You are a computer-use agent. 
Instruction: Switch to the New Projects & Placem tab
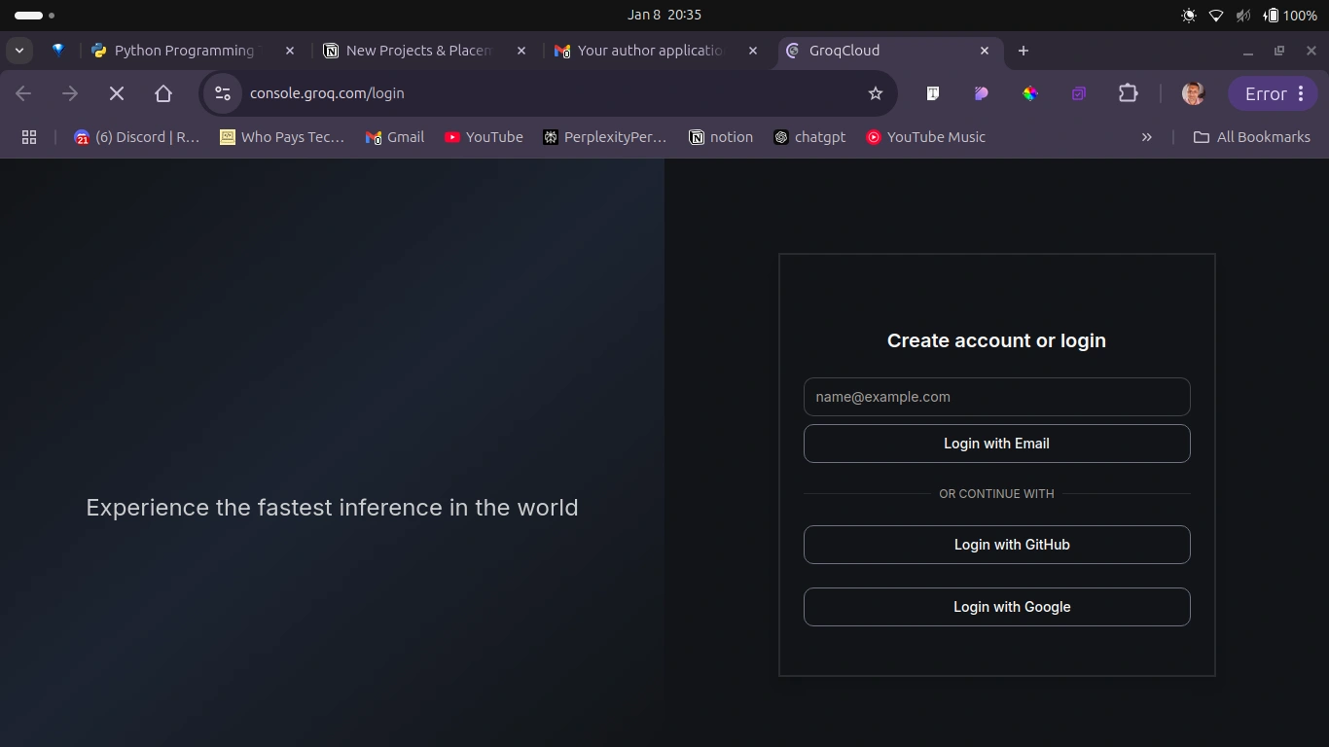point(424,51)
